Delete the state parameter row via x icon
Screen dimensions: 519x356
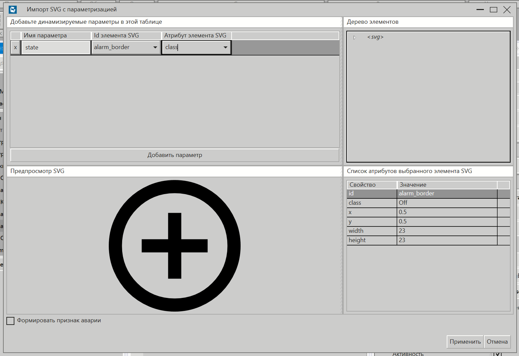pyautogui.click(x=15, y=47)
